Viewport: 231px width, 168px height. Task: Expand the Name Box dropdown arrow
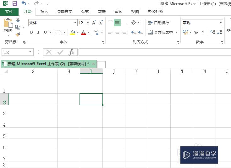coord(30,52)
